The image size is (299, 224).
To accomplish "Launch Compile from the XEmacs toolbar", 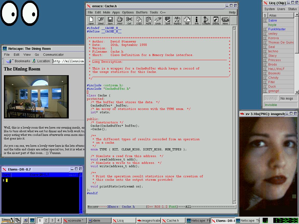I will [x=206, y=20].
